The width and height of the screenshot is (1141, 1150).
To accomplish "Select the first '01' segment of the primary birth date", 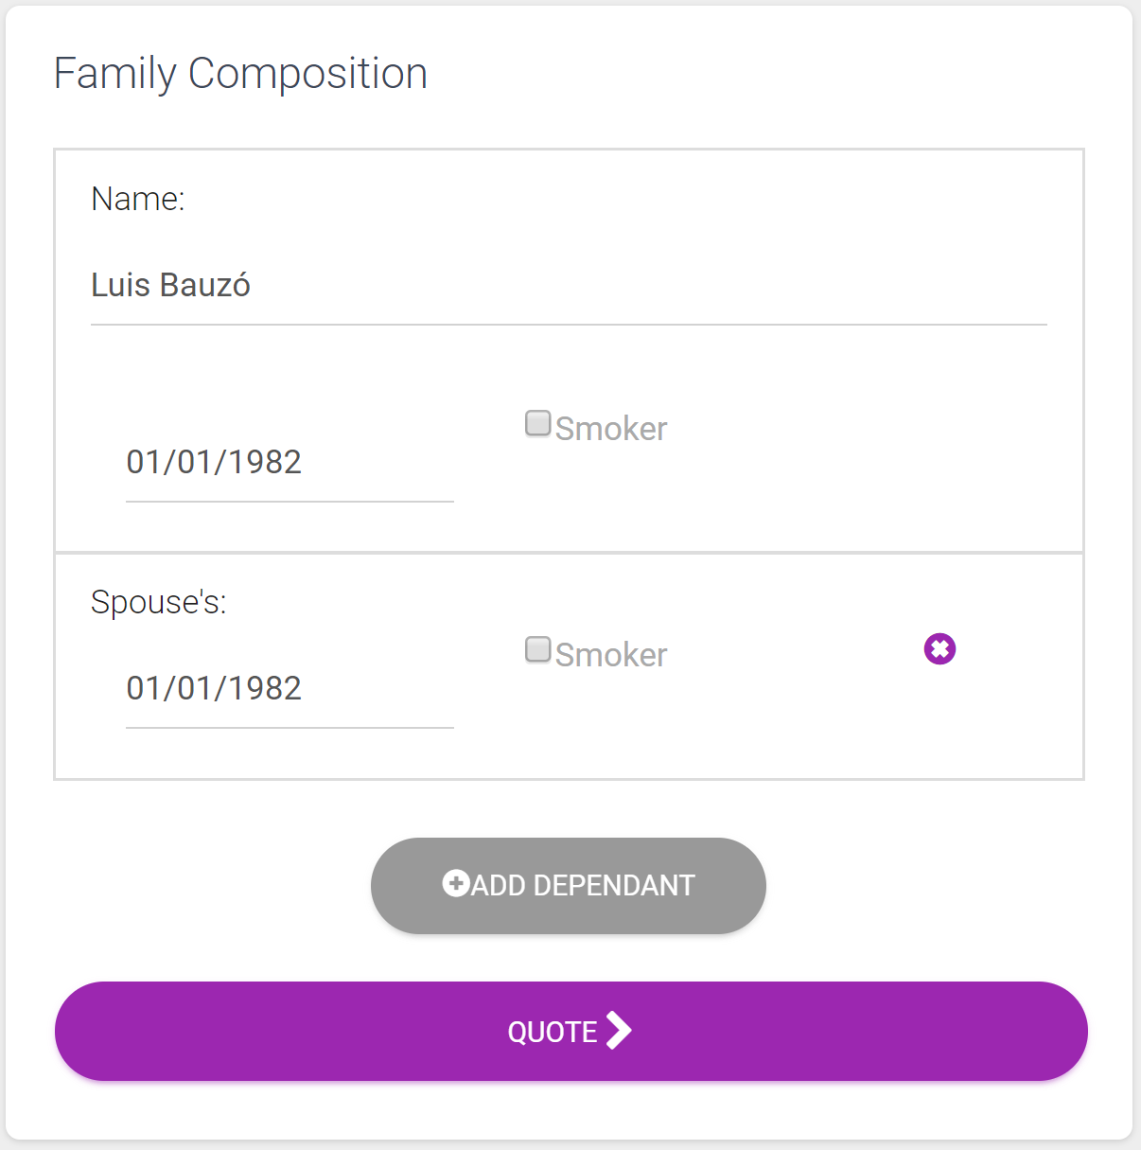I will [x=145, y=462].
